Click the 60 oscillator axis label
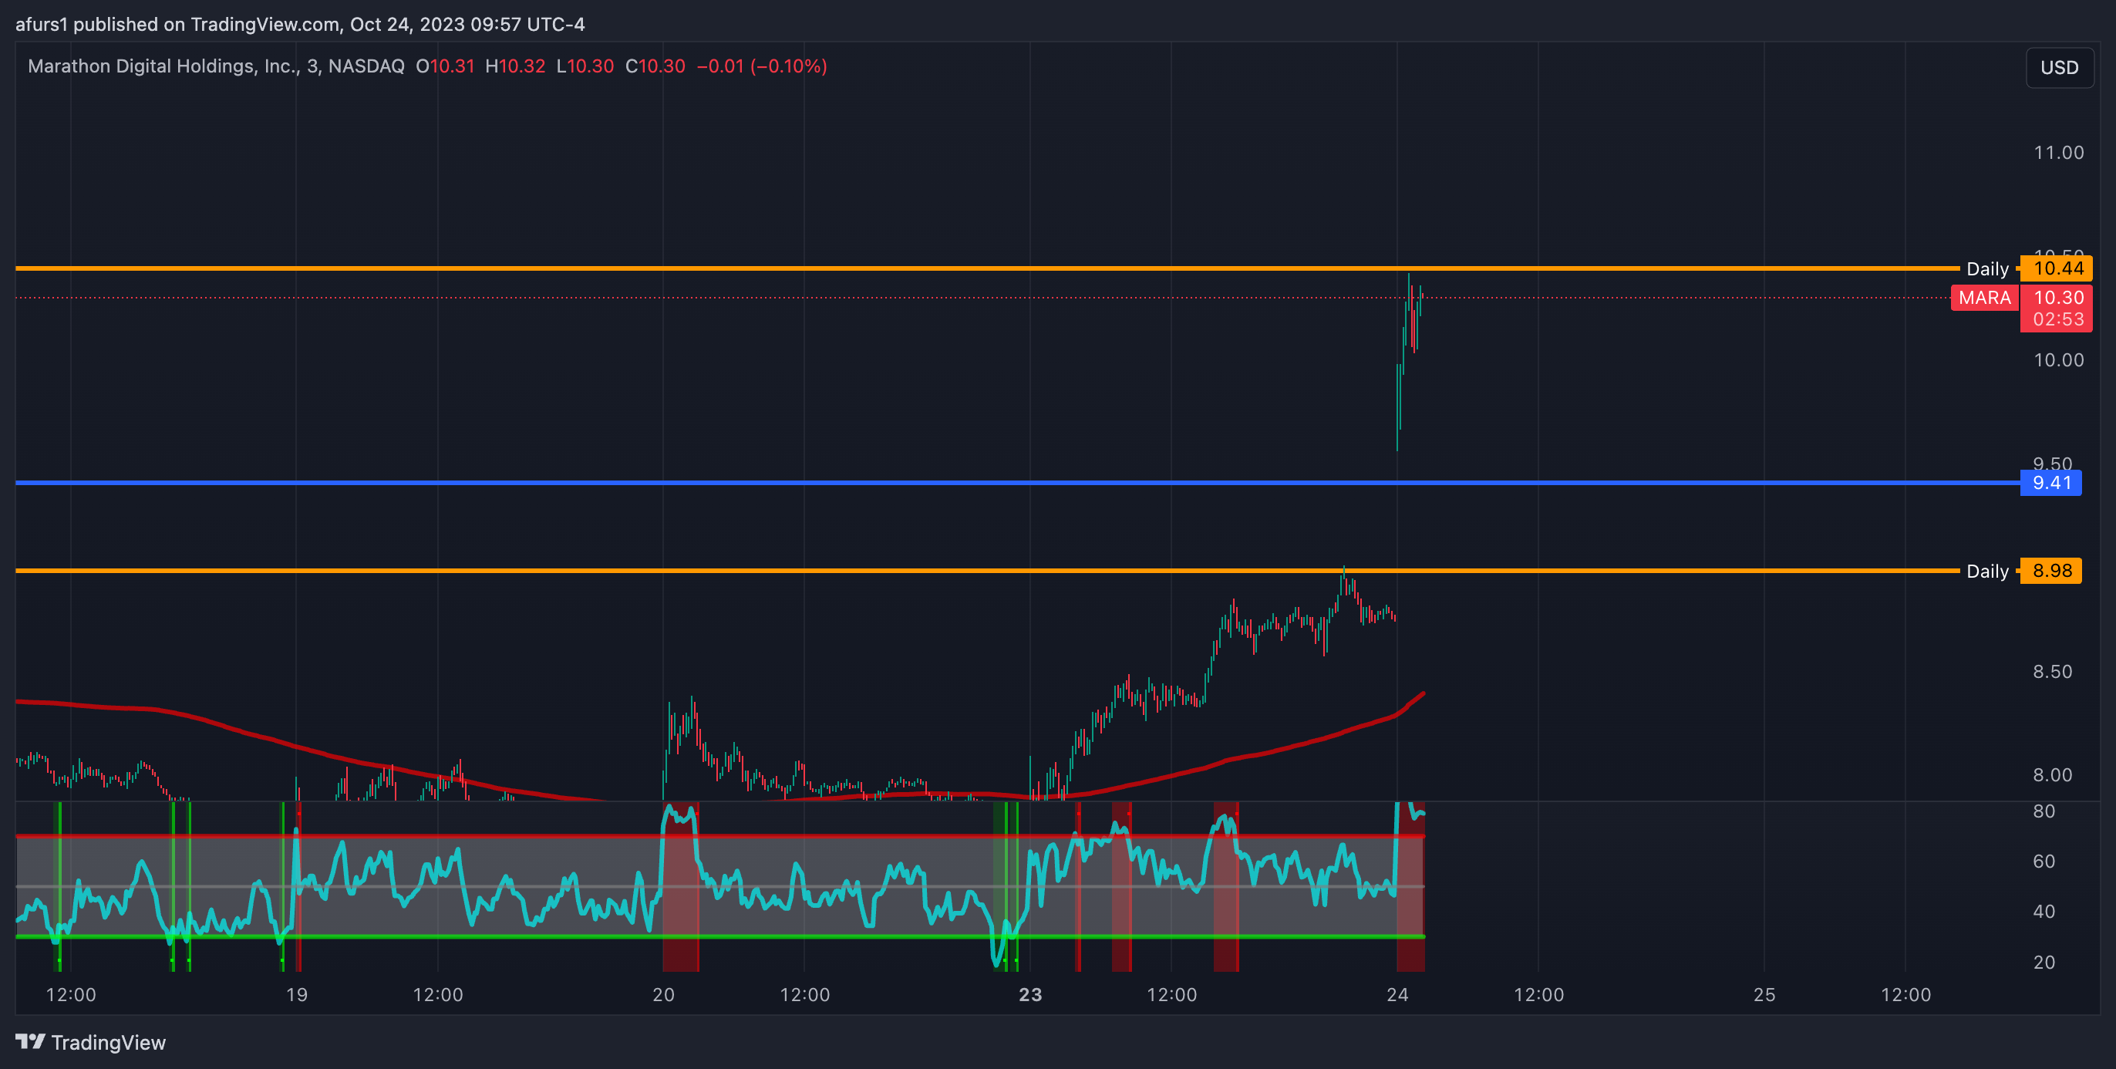This screenshot has height=1069, width=2116. [2044, 861]
